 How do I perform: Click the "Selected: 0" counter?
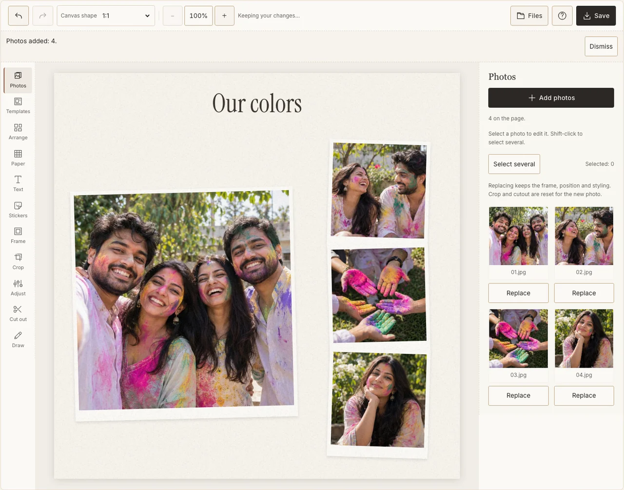click(x=600, y=164)
